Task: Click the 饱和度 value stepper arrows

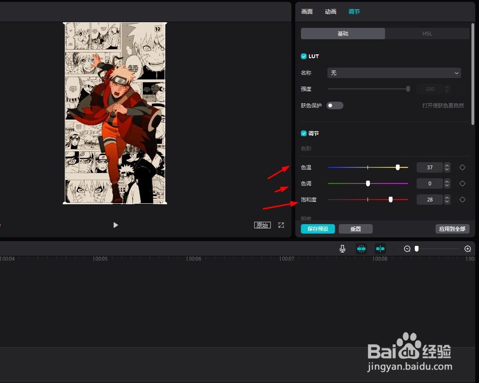Action: [x=447, y=200]
